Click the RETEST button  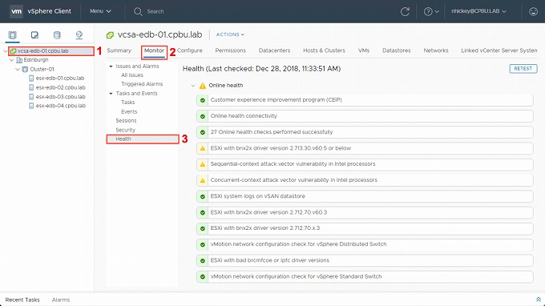click(523, 68)
